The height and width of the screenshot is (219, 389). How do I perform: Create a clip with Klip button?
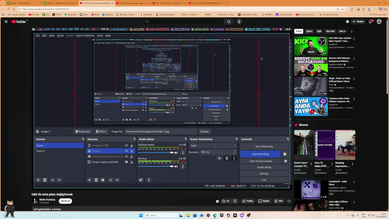click(278, 201)
